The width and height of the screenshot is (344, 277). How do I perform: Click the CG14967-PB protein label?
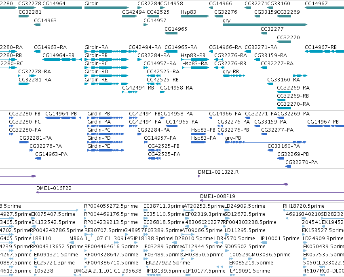pos(323,122)
